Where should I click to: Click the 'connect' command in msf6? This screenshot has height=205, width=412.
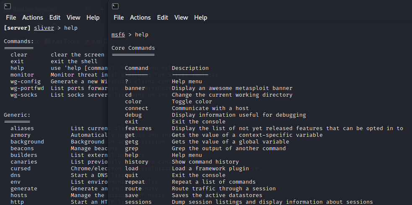(137, 108)
